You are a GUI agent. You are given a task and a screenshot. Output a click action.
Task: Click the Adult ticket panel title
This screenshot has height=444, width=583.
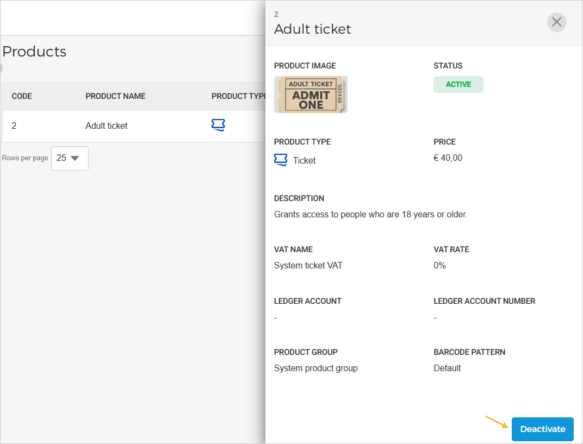click(313, 29)
